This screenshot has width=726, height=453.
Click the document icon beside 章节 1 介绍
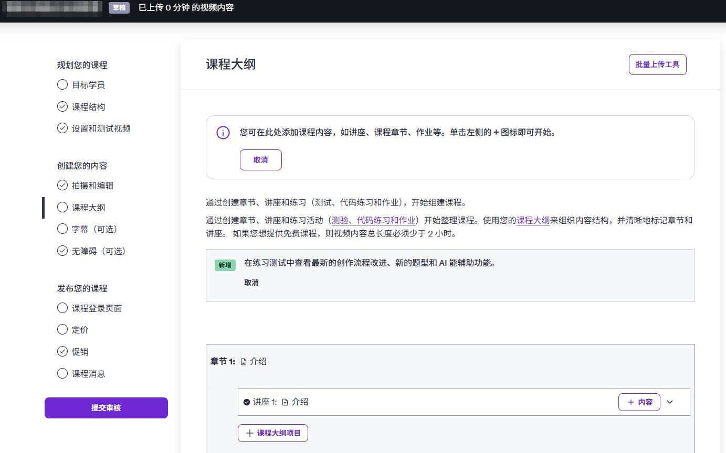[x=244, y=362]
